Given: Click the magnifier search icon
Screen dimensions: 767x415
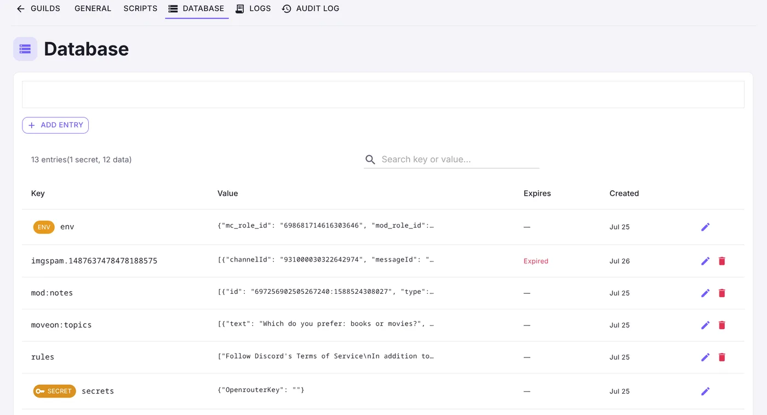Looking at the screenshot, I should tap(370, 160).
